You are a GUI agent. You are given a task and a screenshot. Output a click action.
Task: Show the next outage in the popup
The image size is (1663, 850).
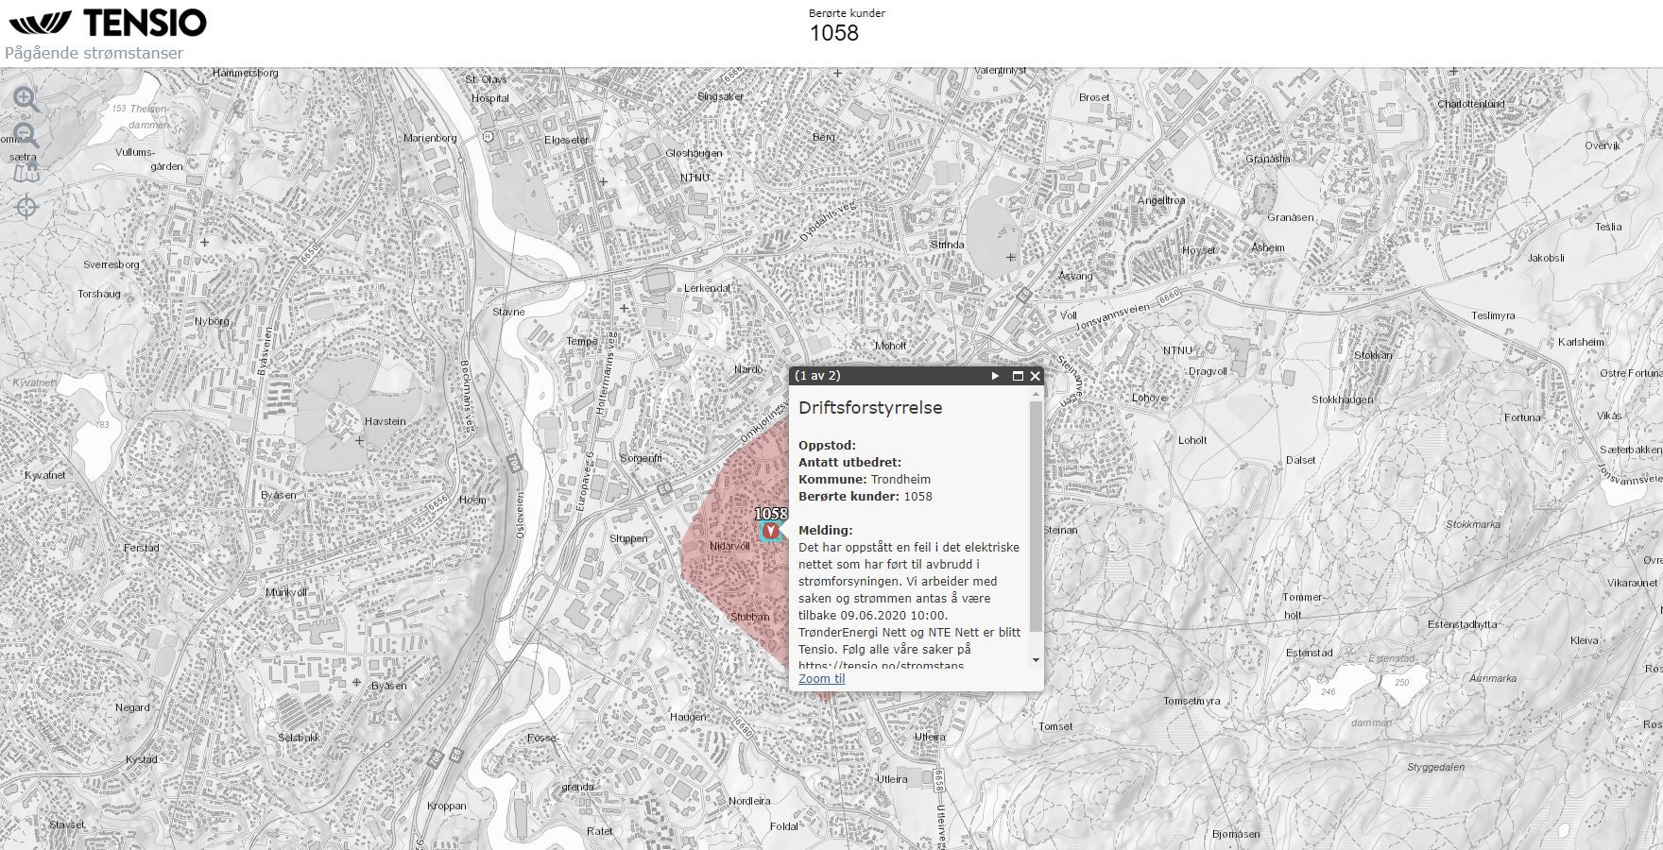coord(995,376)
